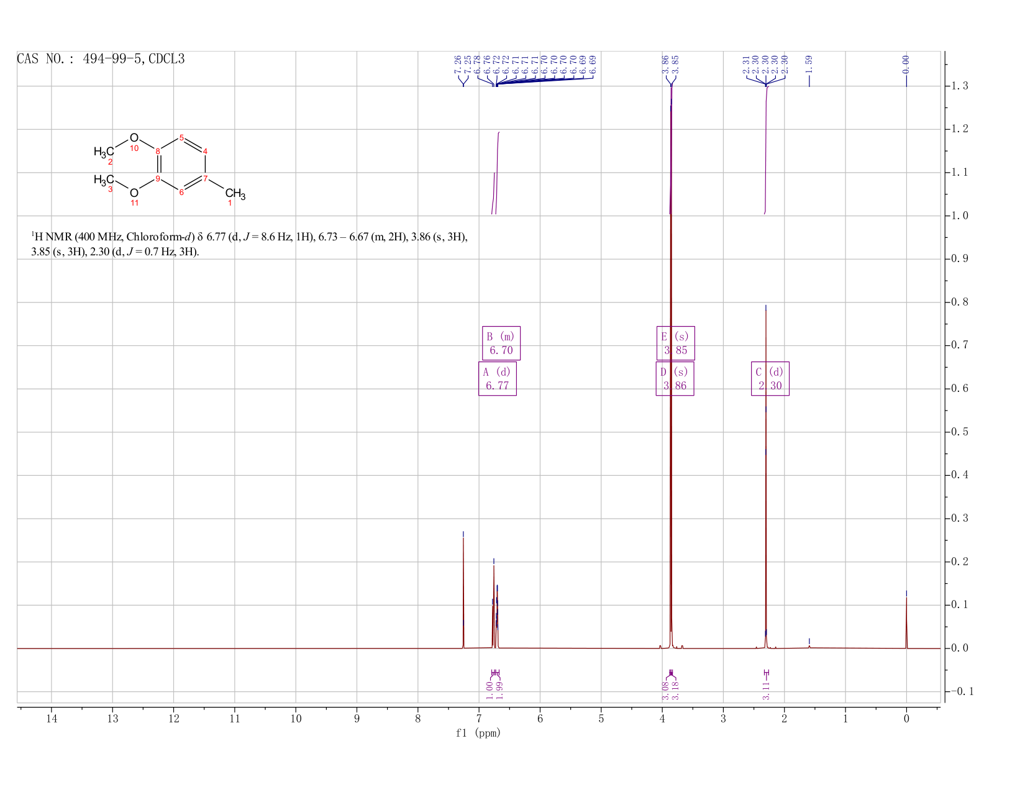Click the CH3 group labeled 1 in structure
The height and width of the screenshot is (792, 1025).
(235, 194)
